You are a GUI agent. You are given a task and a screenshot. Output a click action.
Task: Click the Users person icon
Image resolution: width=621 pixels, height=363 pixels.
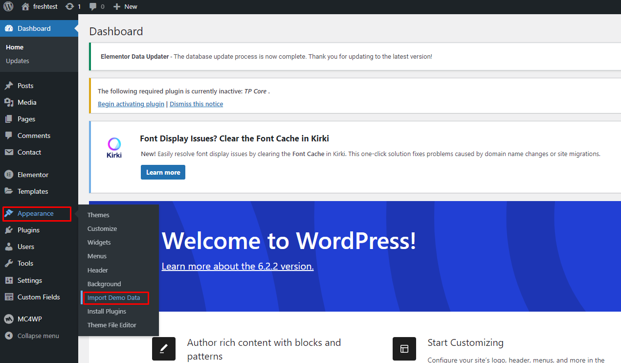pos(9,247)
